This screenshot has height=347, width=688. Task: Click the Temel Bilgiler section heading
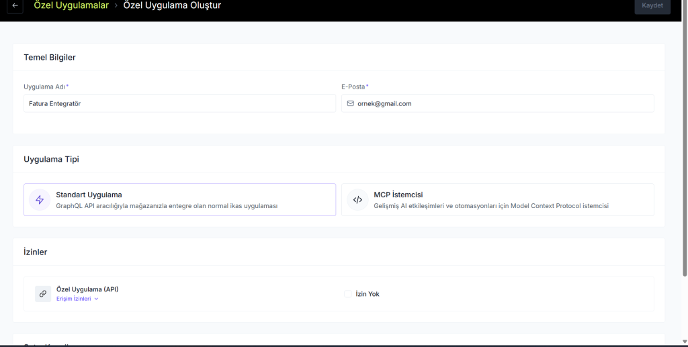coord(50,58)
